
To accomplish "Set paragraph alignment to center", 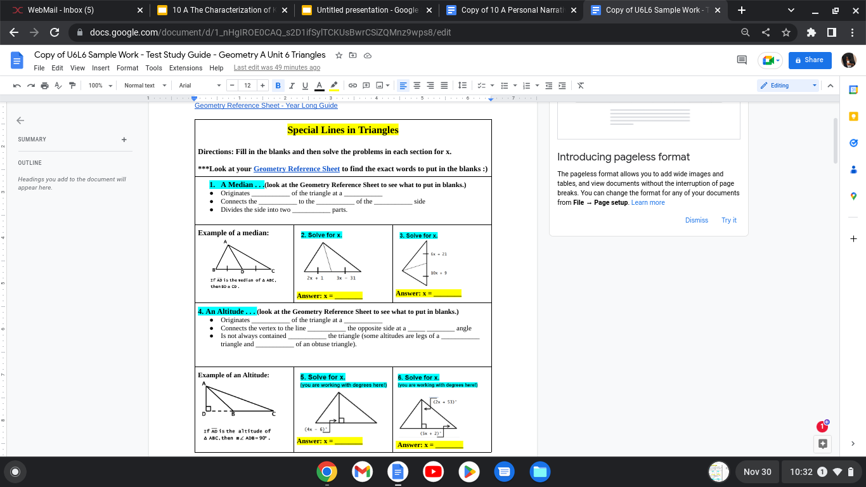I will click(417, 86).
